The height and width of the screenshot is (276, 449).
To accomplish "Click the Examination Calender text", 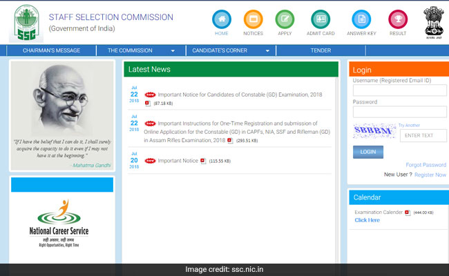I will coord(379,213).
